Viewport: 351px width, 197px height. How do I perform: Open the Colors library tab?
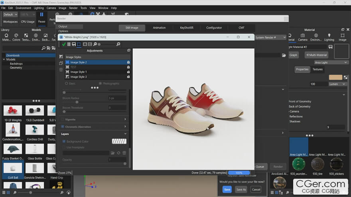pos(16,37)
